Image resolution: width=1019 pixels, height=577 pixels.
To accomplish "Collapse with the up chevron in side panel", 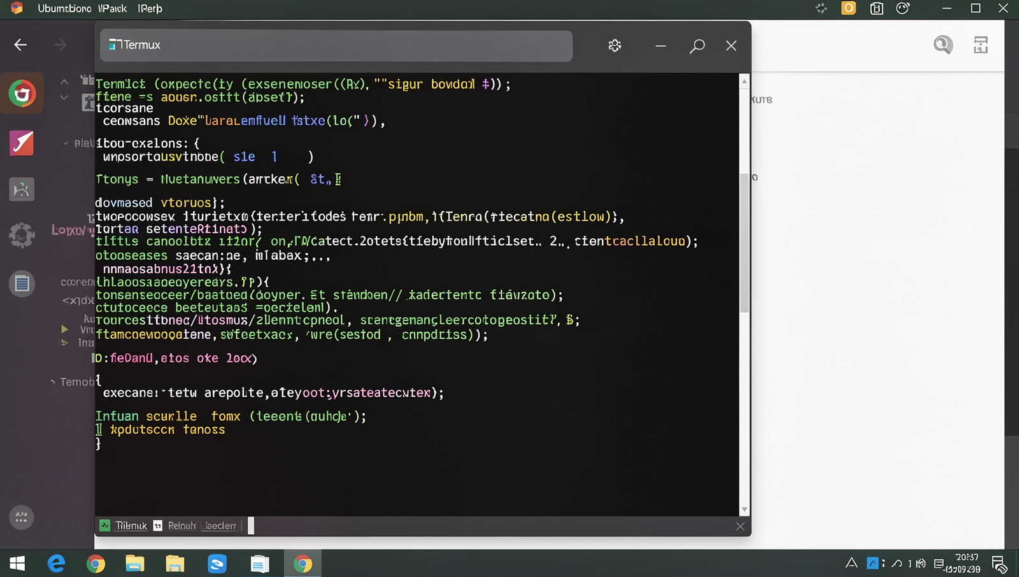I will click(64, 82).
